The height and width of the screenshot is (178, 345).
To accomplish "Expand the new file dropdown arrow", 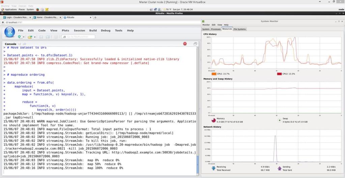I will pos(24,37).
